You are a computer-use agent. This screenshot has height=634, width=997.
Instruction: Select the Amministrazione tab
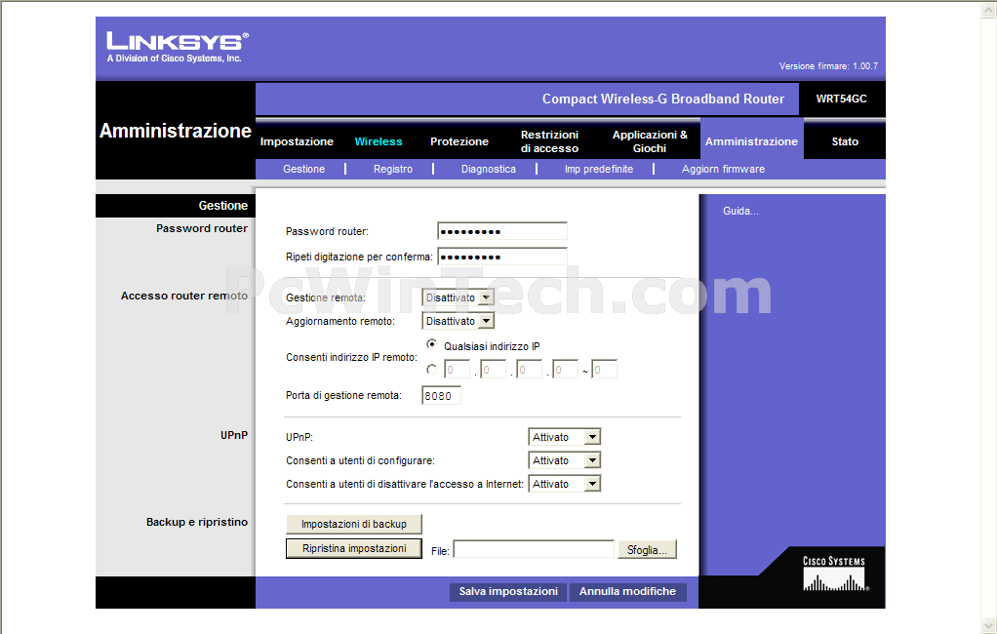click(751, 141)
